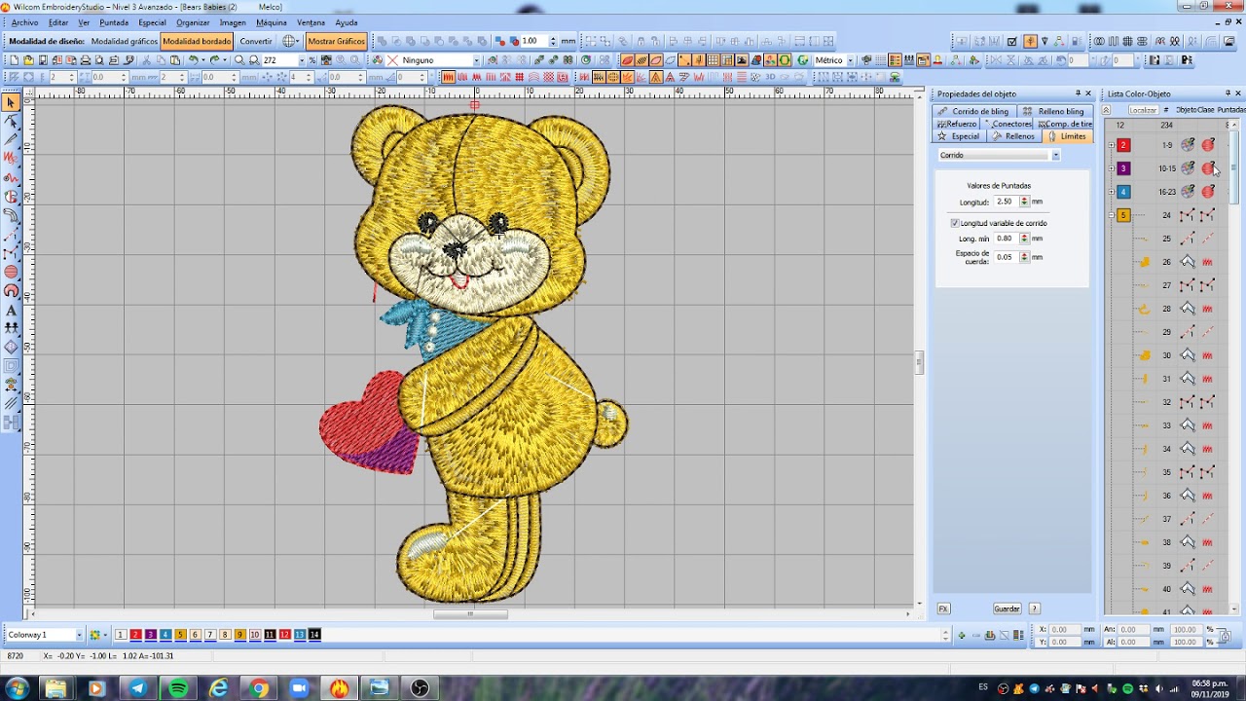Click the Open design folder icon
The height and width of the screenshot is (701, 1246).
pyautogui.click(x=28, y=60)
